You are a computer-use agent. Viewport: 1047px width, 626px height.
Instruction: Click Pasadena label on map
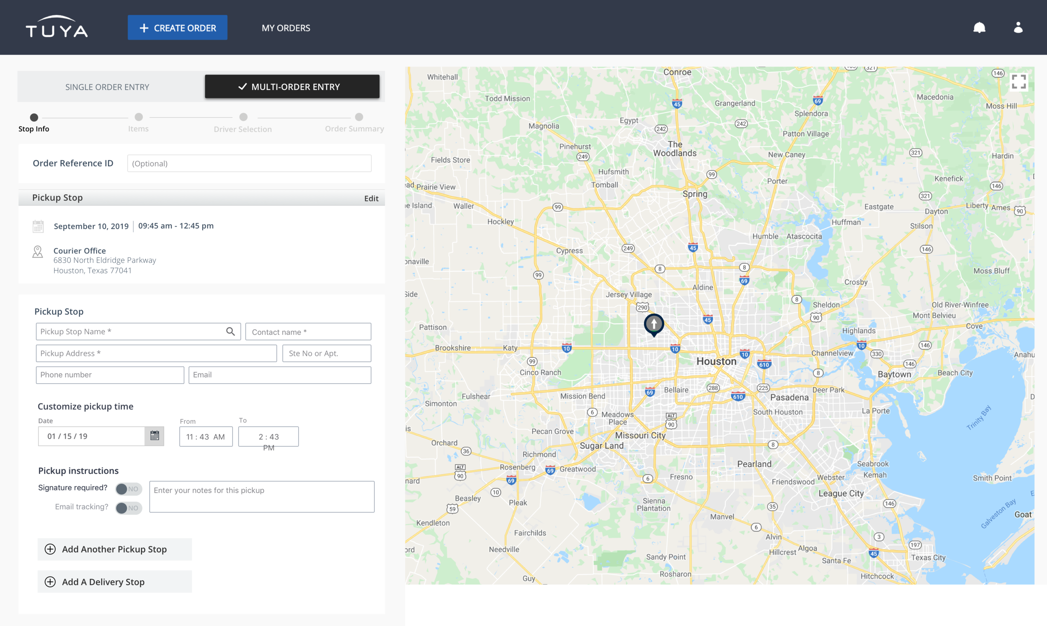(x=789, y=397)
